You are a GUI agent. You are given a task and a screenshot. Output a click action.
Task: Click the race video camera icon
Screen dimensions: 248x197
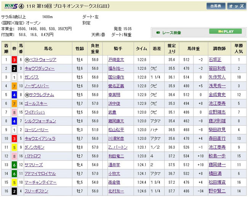pos(158,32)
